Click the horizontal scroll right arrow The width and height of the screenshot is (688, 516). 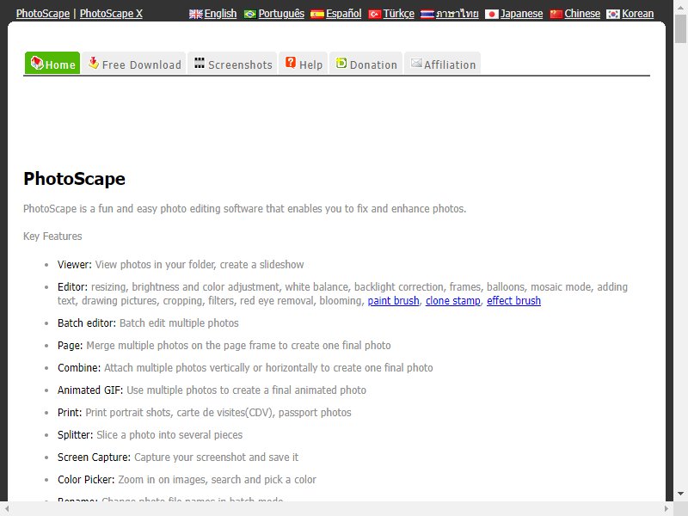pyautogui.click(x=666, y=509)
